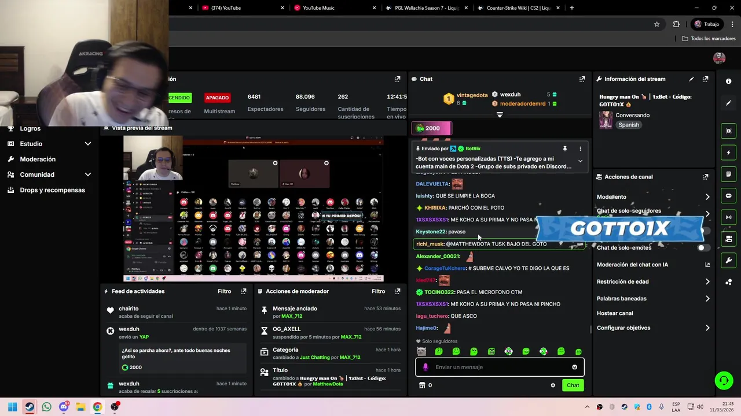Open pinned message three-dot options
This screenshot has height=416, width=741.
click(x=580, y=148)
